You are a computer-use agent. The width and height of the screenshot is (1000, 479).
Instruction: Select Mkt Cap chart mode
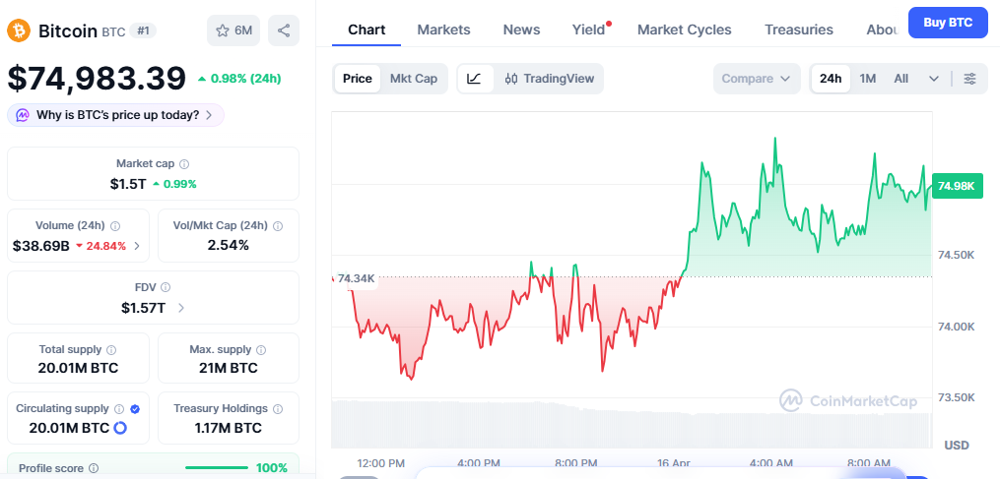[x=414, y=79]
